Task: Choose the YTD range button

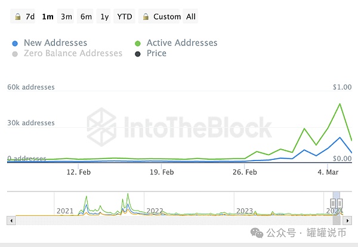Action: tap(125, 17)
